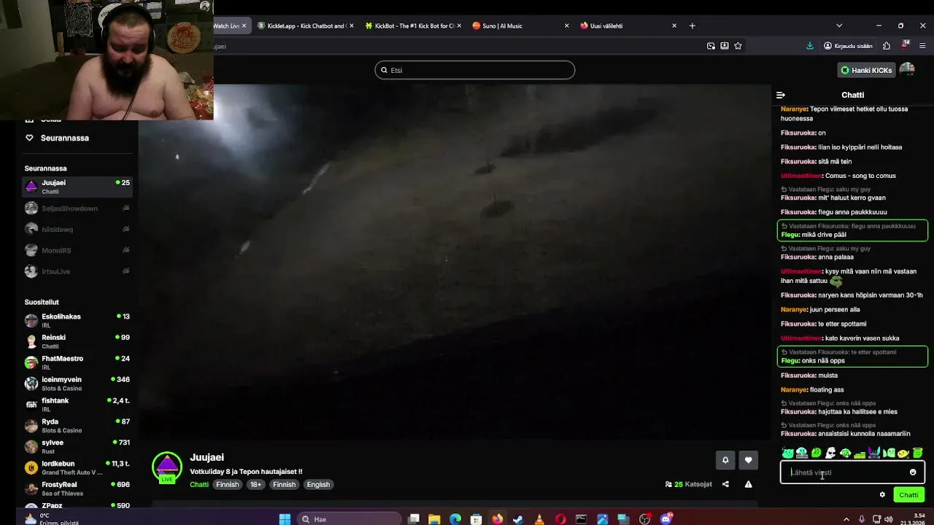Open recommended channel Reinski
This screenshot has height=525, width=934.
(77, 341)
